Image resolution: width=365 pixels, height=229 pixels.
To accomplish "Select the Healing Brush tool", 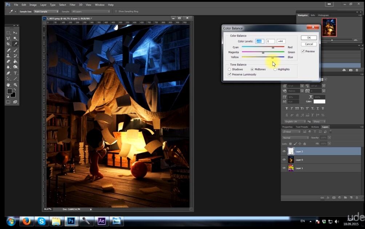I will pos(8,50).
